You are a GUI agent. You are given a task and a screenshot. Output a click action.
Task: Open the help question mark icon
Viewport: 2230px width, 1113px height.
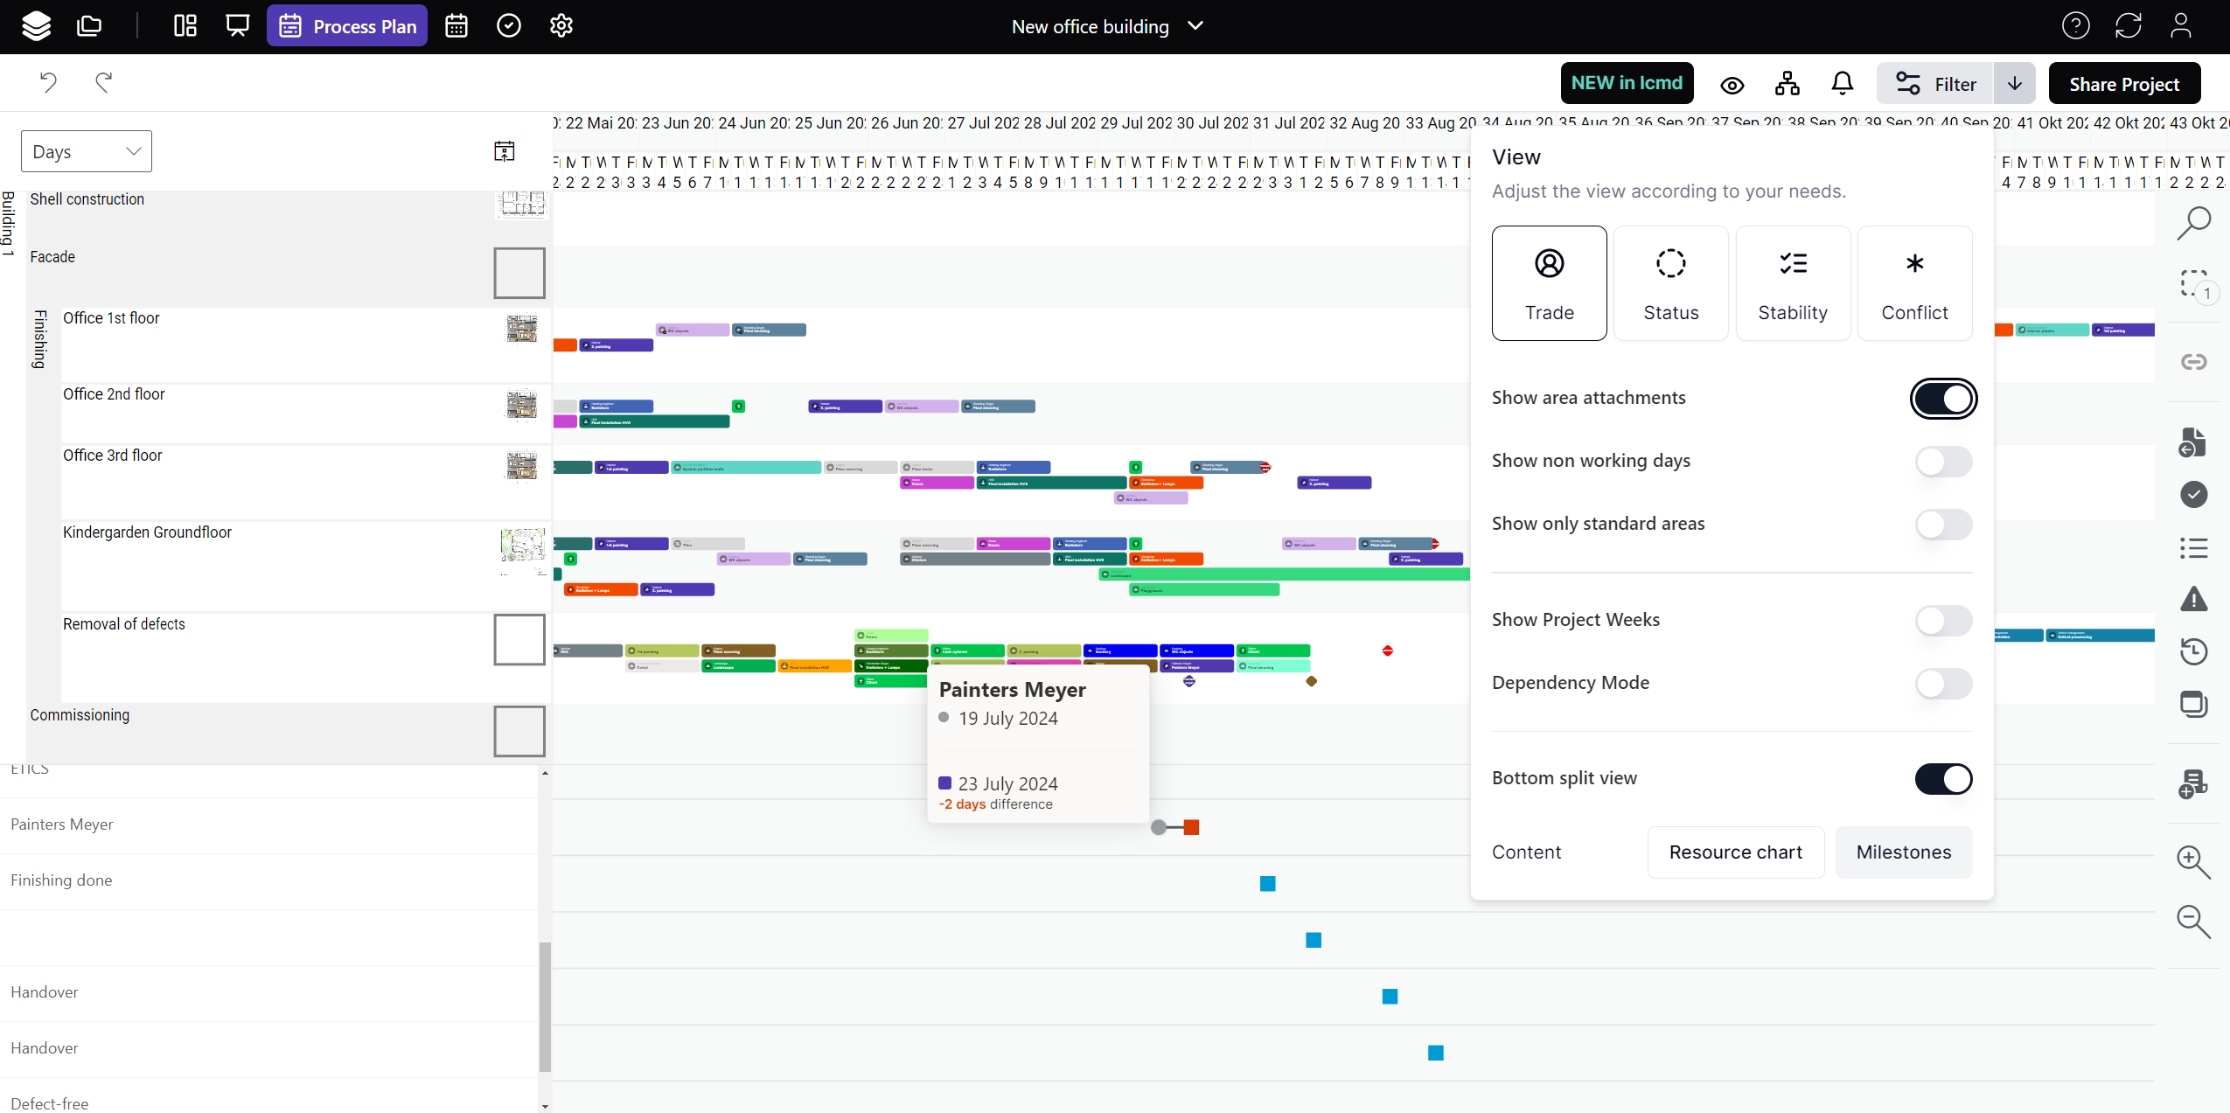click(x=2075, y=26)
